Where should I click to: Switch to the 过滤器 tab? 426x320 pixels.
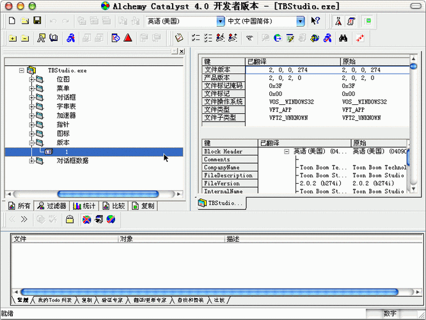pyautogui.click(x=52, y=206)
